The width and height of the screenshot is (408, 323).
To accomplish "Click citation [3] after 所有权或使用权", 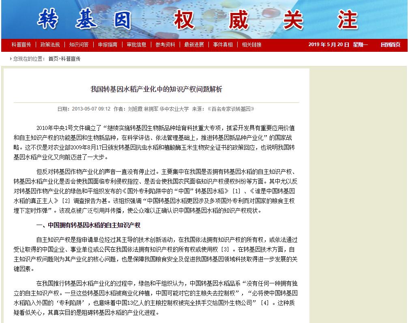I will (225, 249).
